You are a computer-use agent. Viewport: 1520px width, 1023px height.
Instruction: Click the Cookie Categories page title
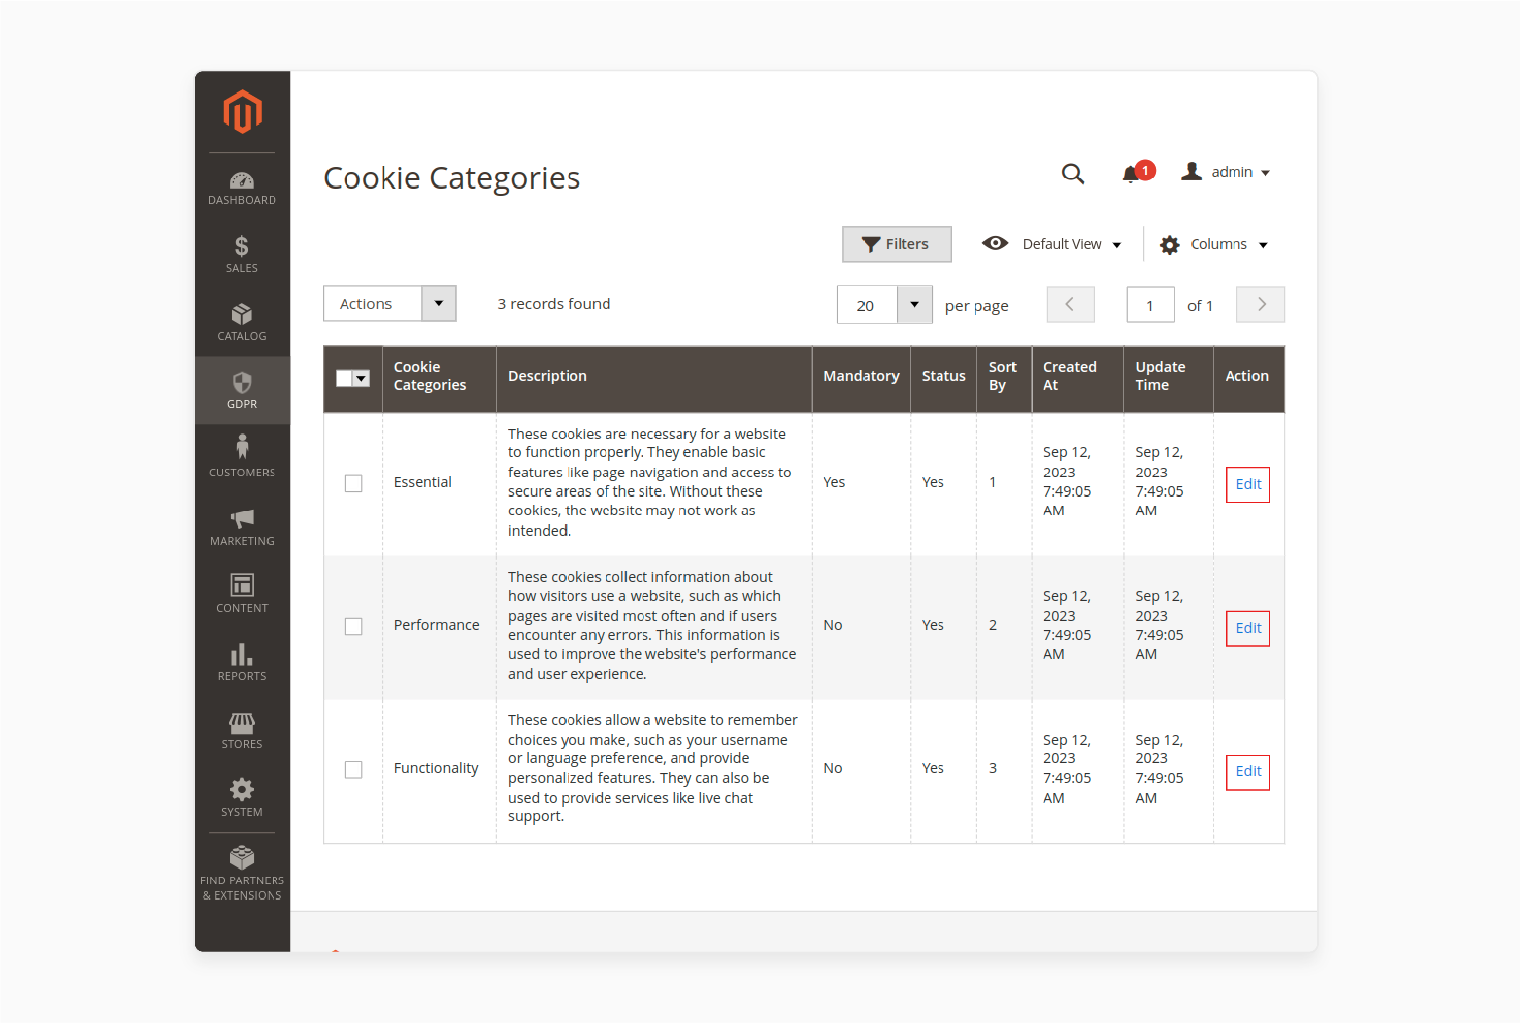pyautogui.click(x=452, y=178)
